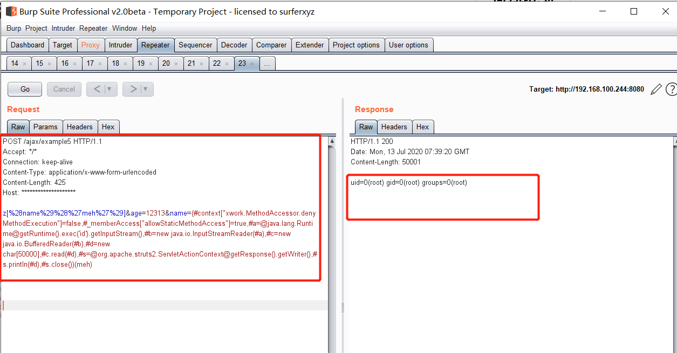Click the Cancel button
677x353 pixels.
click(x=64, y=89)
